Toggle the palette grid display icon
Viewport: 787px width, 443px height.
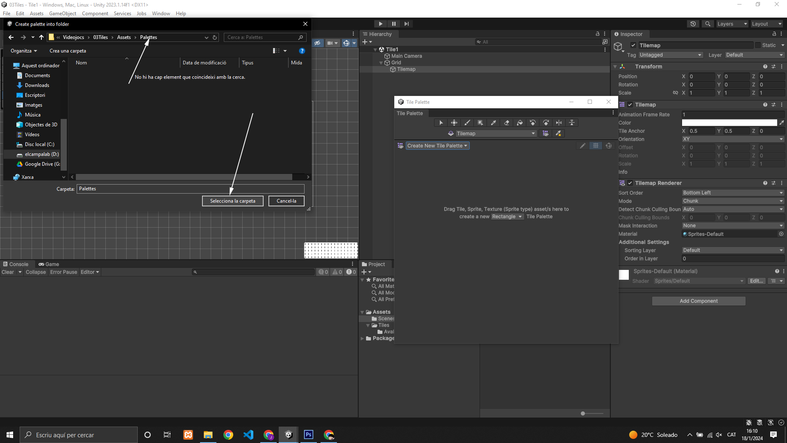tap(596, 146)
